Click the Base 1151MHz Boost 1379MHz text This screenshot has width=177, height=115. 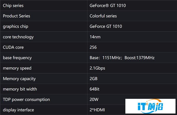tap(122, 58)
